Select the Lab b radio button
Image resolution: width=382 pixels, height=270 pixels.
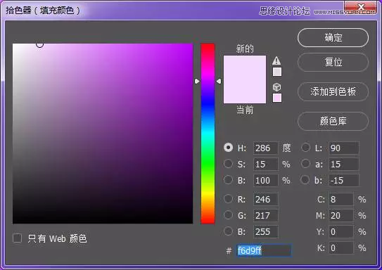tap(305, 180)
